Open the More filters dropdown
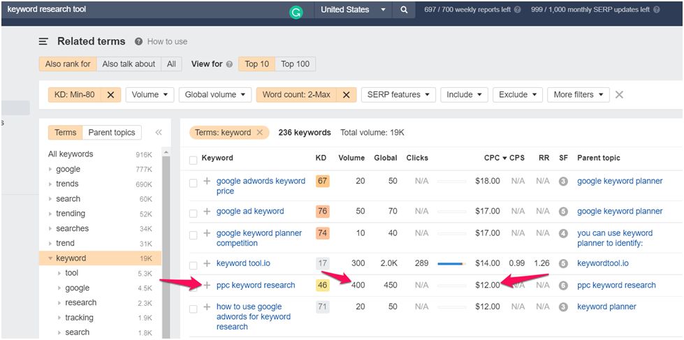The image size is (684, 340). click(579, 95)
